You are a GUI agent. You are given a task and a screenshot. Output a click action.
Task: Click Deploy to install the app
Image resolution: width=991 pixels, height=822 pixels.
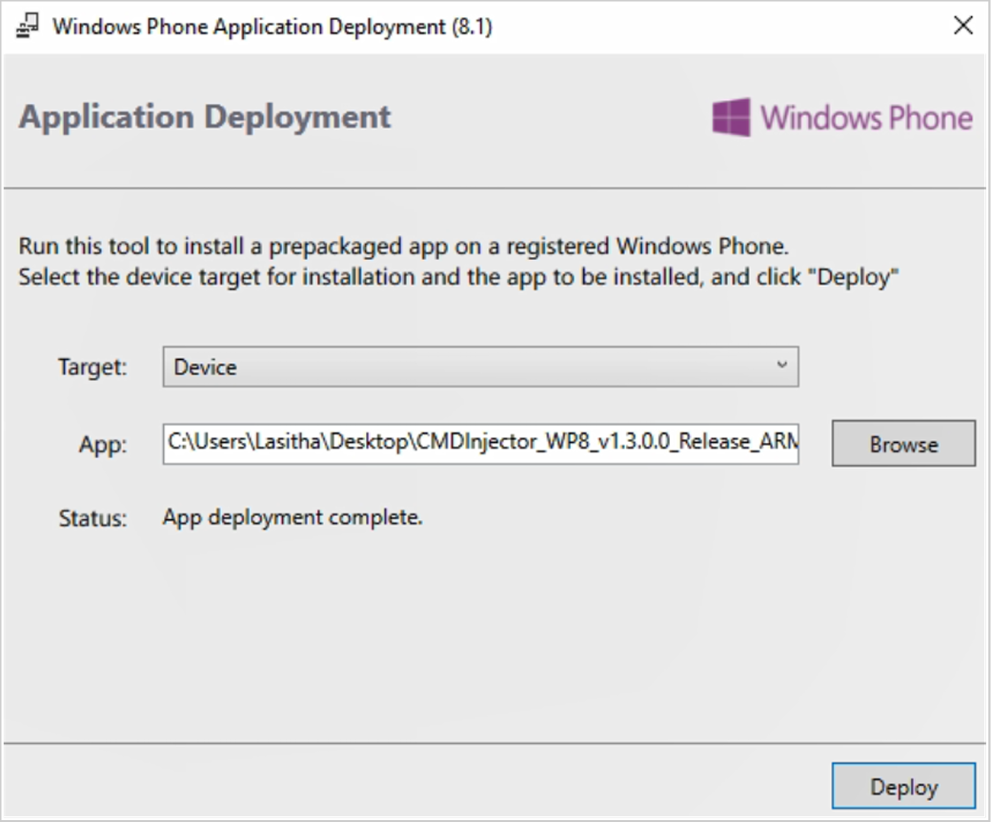click(x=902, y=787)
